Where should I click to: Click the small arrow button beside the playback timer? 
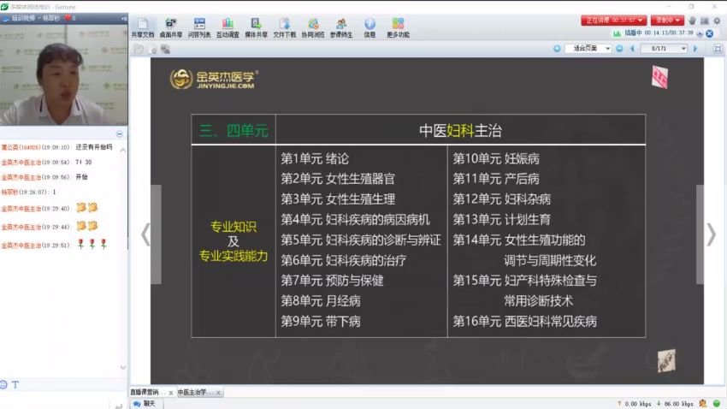[700, 34]
